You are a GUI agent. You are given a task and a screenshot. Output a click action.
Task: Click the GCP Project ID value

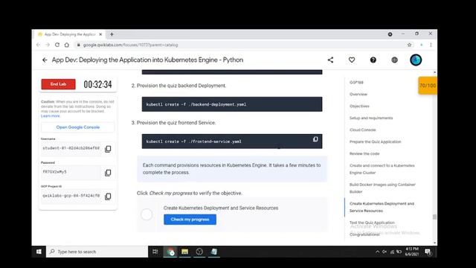tap(71, 196)
